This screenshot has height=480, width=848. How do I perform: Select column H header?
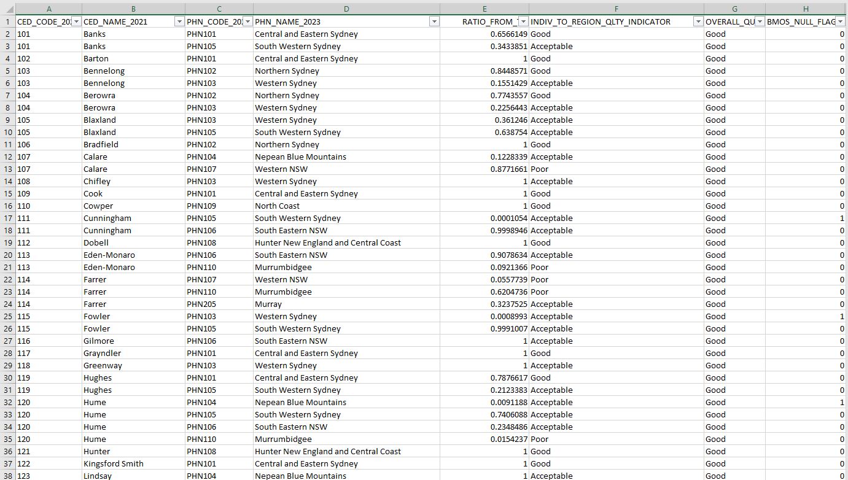806,9
